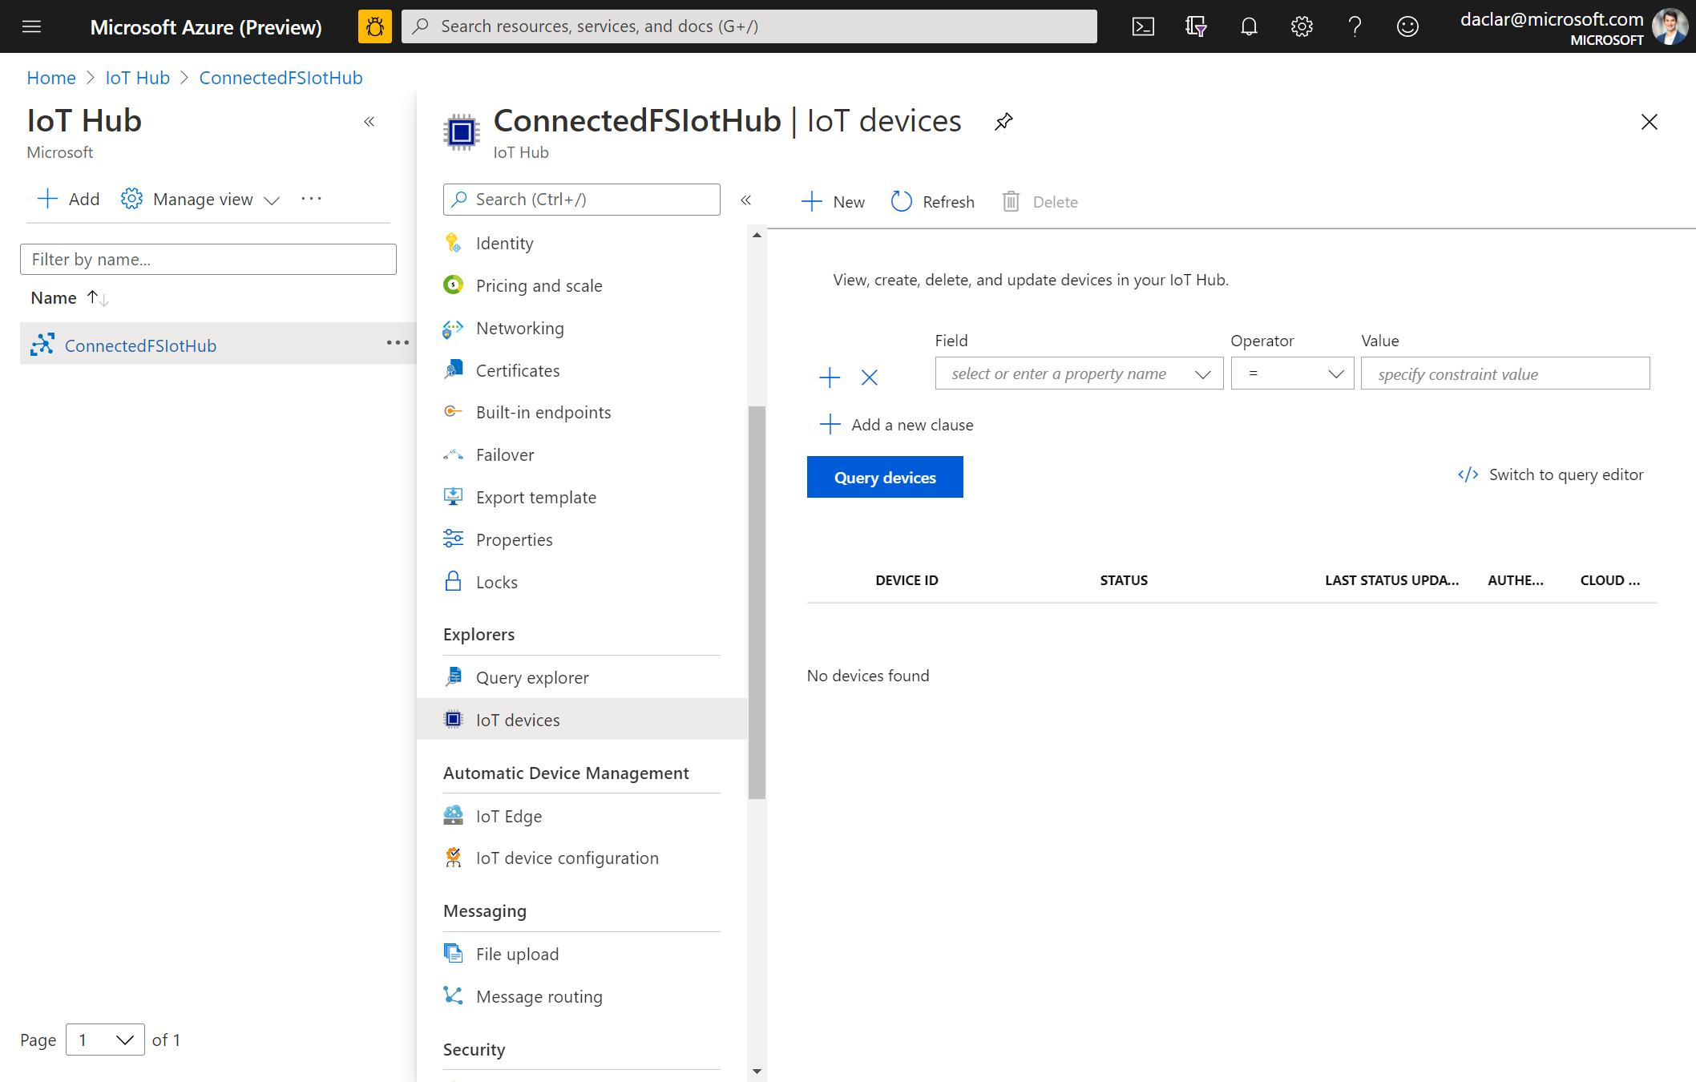The height and width of the screenshot is (1082, 1696).
Task: Click the File upload icon
Action: click(452, 954)
